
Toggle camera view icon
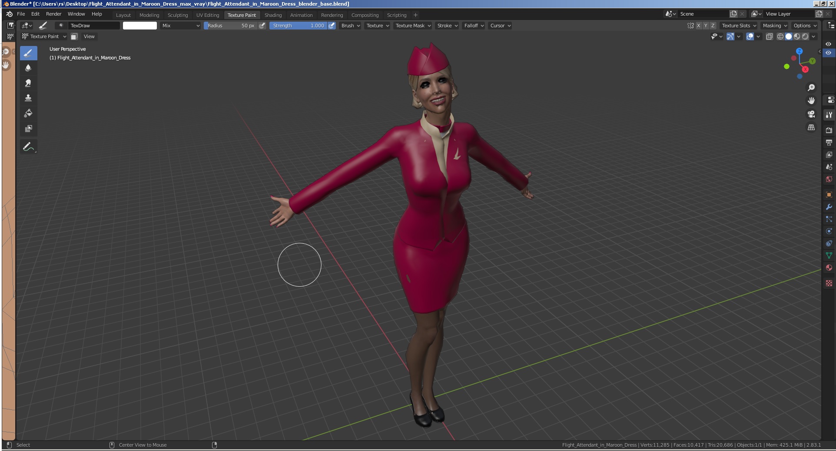tap(811, 114)
